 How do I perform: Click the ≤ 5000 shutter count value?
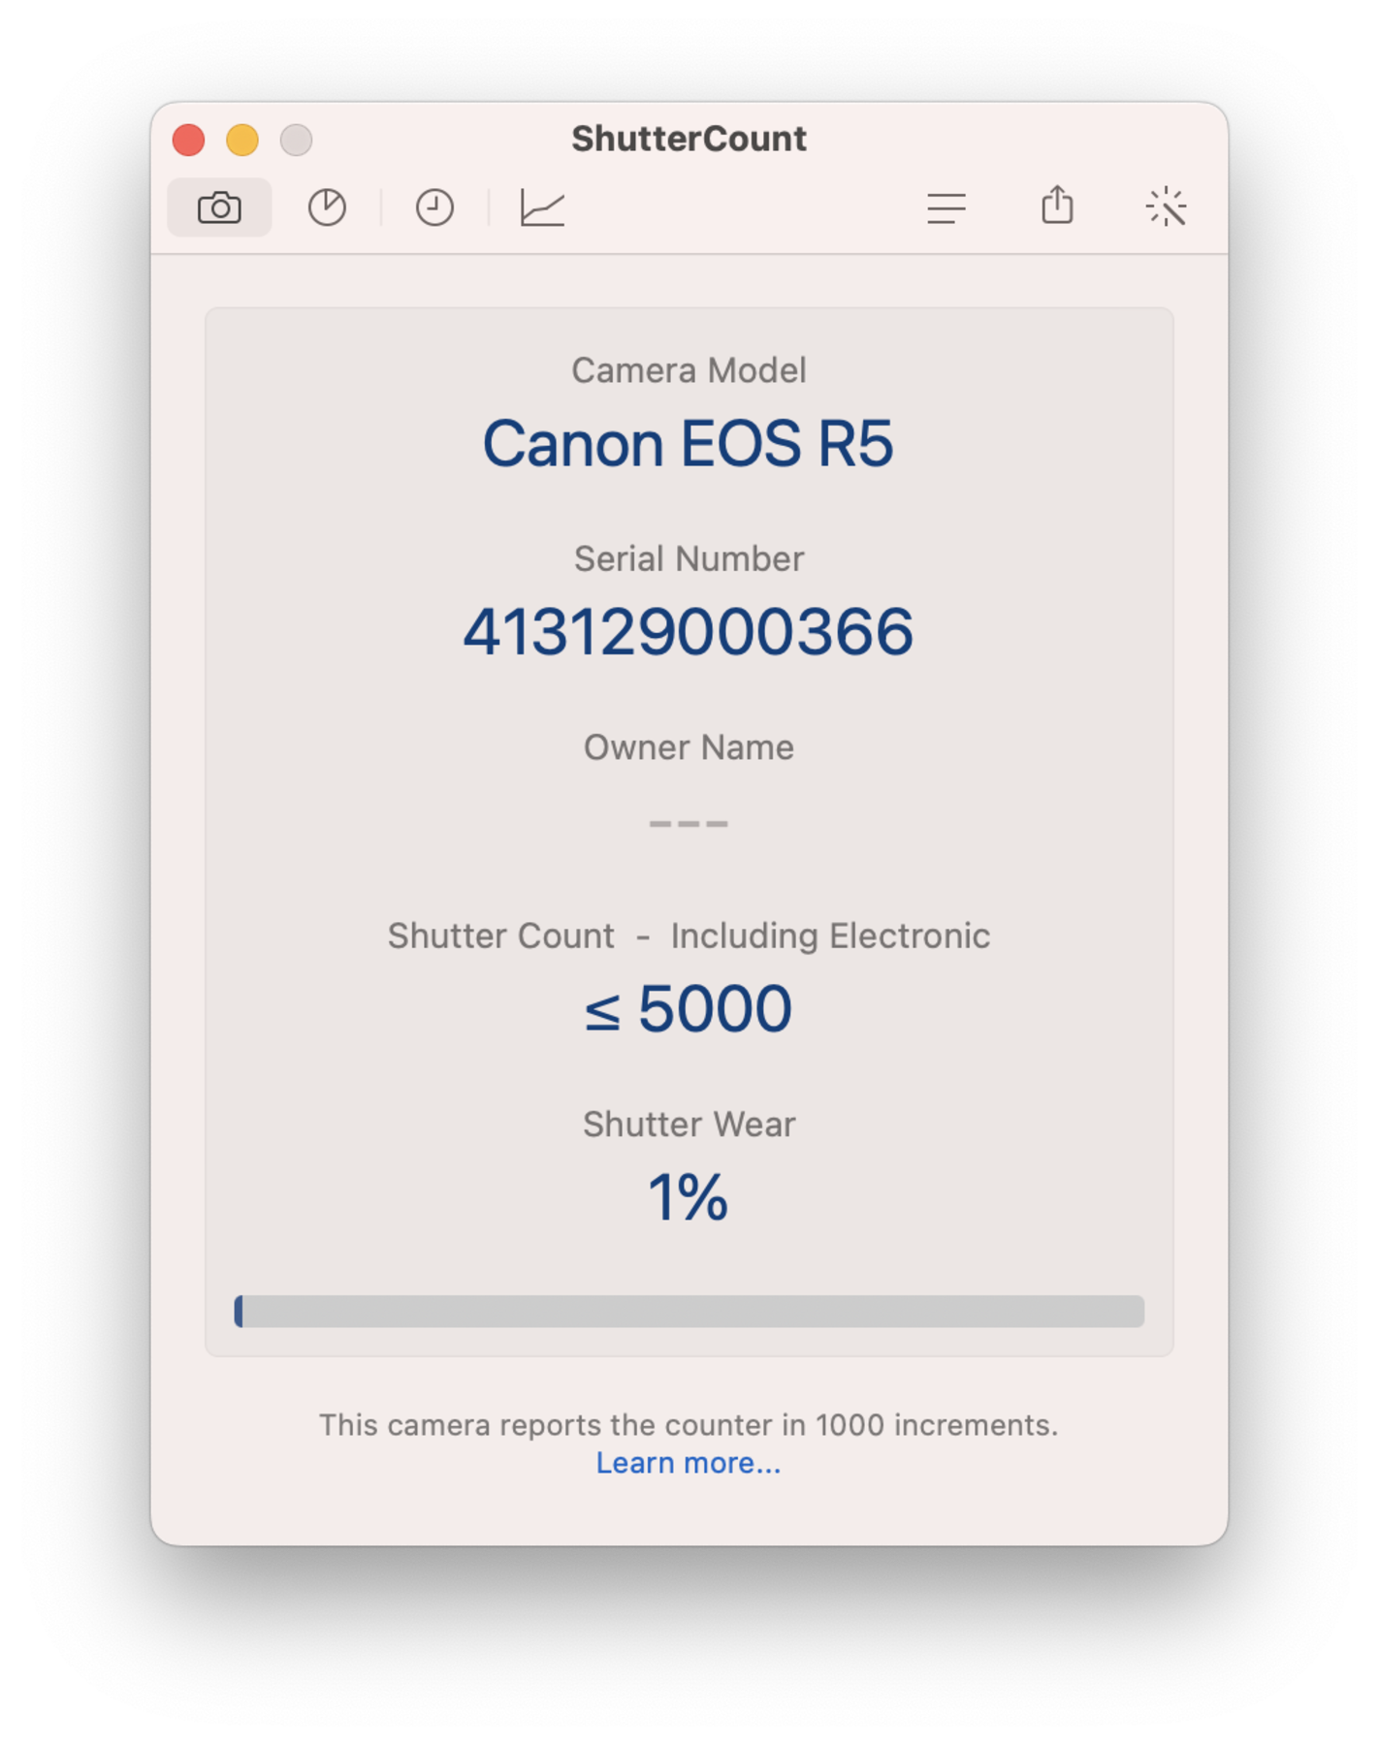pos(689,1009)
